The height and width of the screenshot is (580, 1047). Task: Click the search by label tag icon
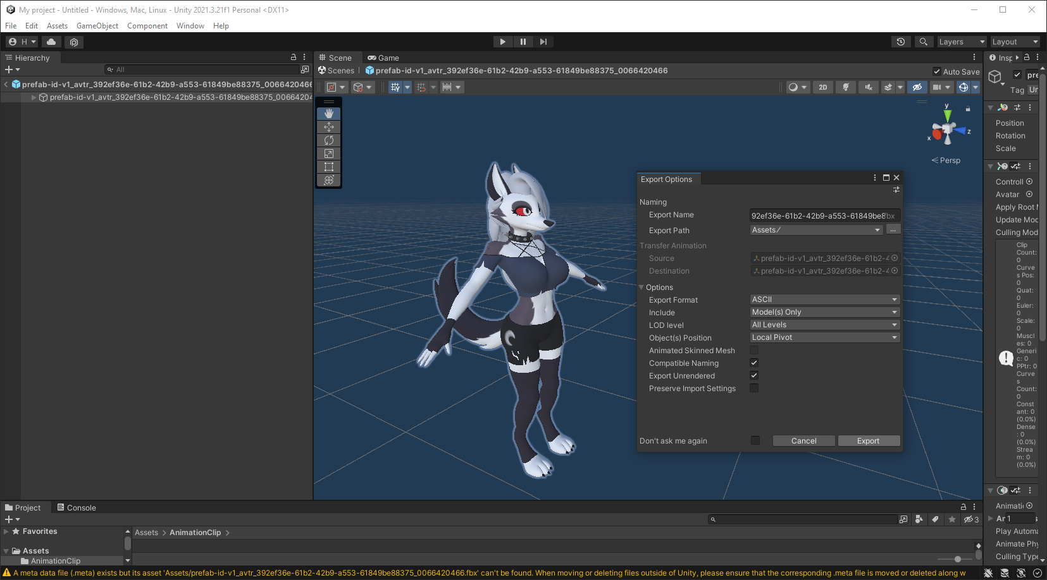pos(935,519)
